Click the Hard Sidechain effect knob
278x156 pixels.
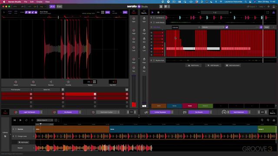pyautogui.click(x=224, y=112)
